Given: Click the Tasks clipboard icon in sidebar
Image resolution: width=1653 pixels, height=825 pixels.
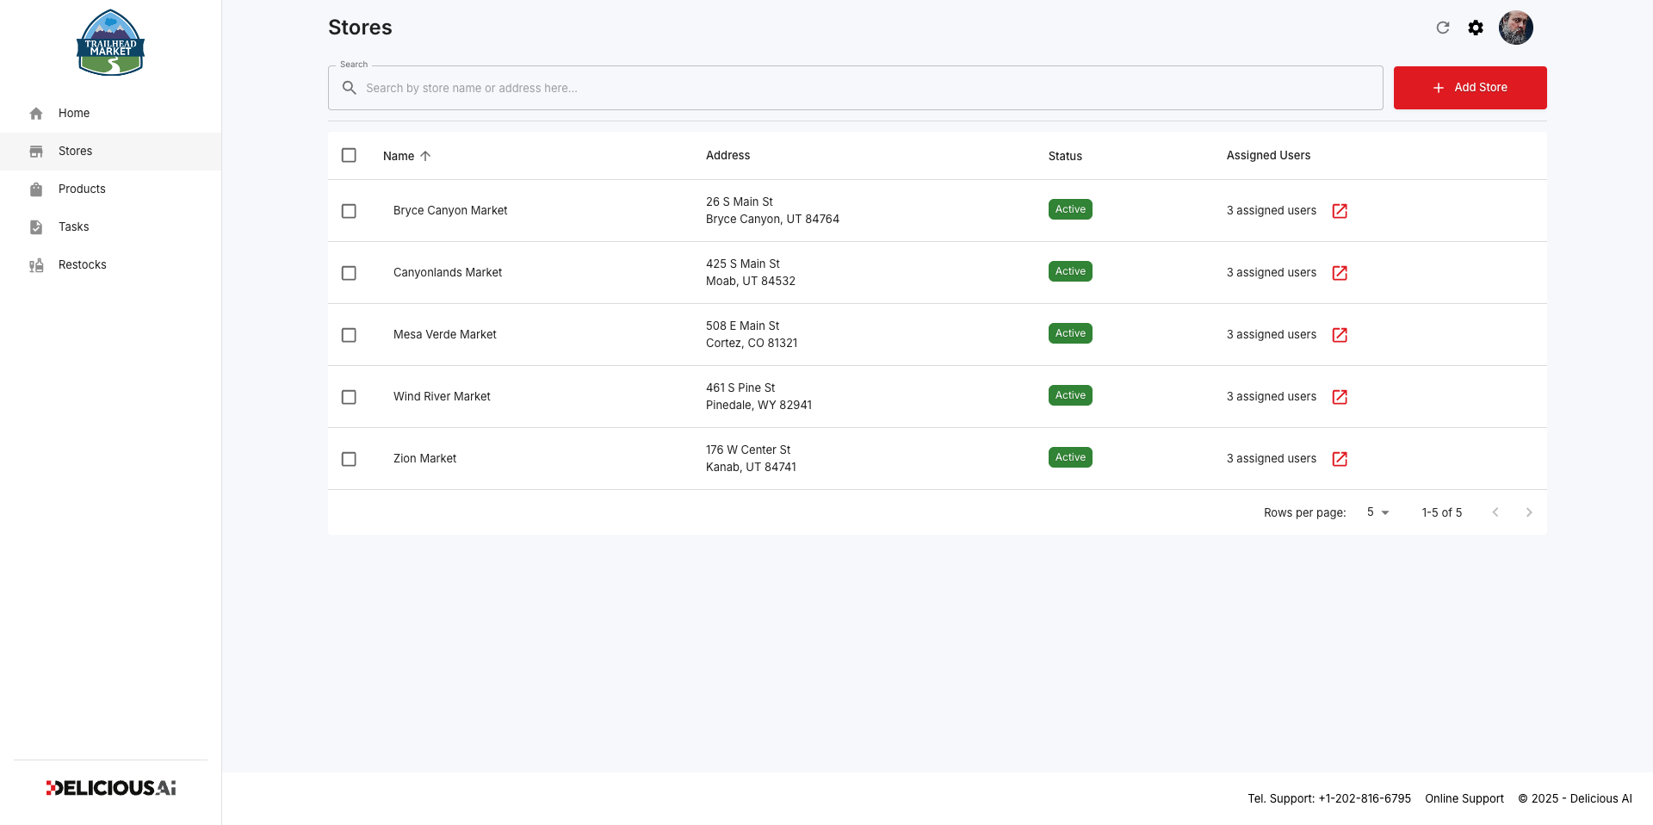Looking at the screenshot, I should pos(36,227).
